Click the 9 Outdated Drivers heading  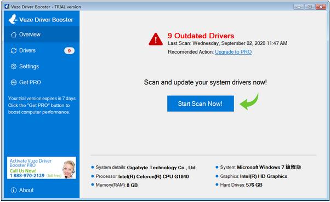point(201,36)
